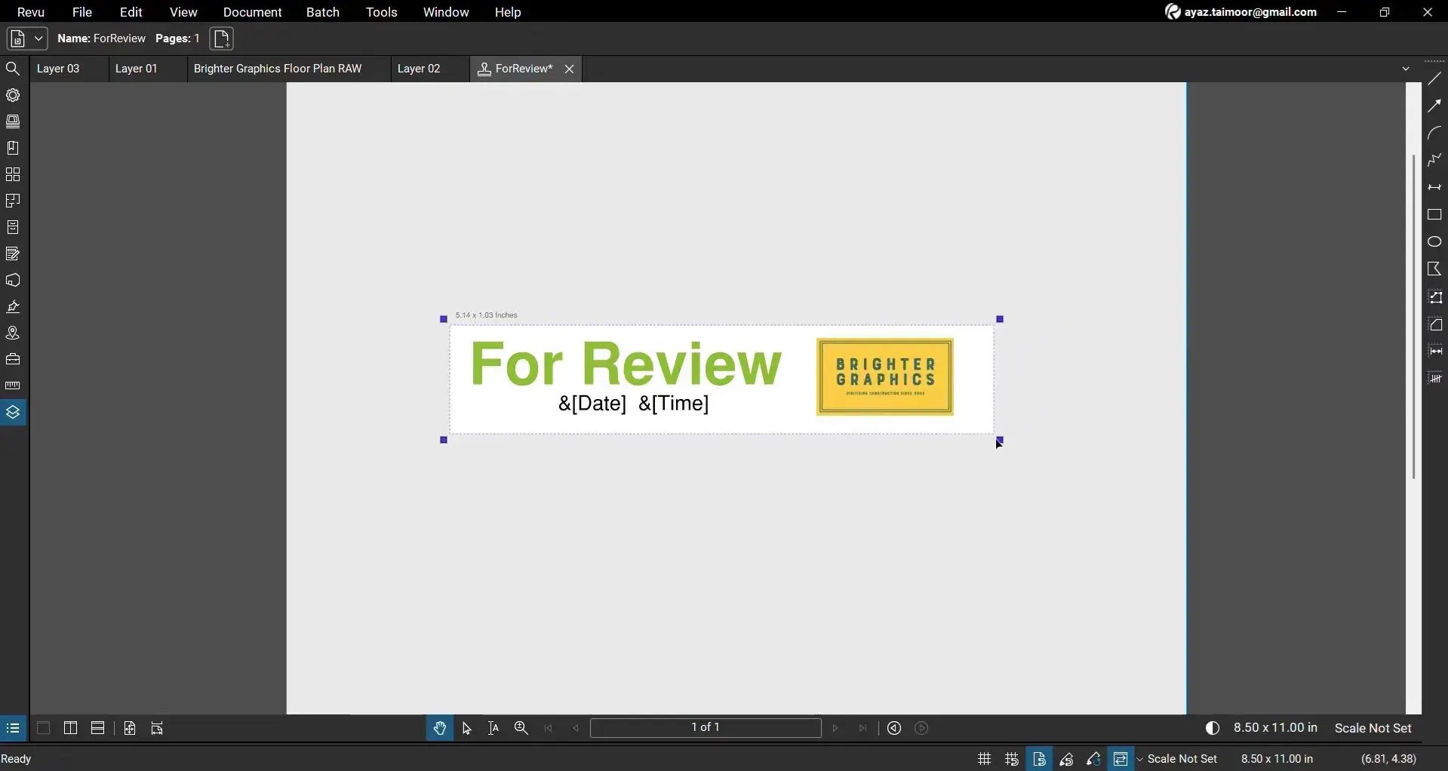Viewport: 1448px width, 771px height.
Task: Select the Ellipse markup tool
Action: click(x=1434, y=242)
